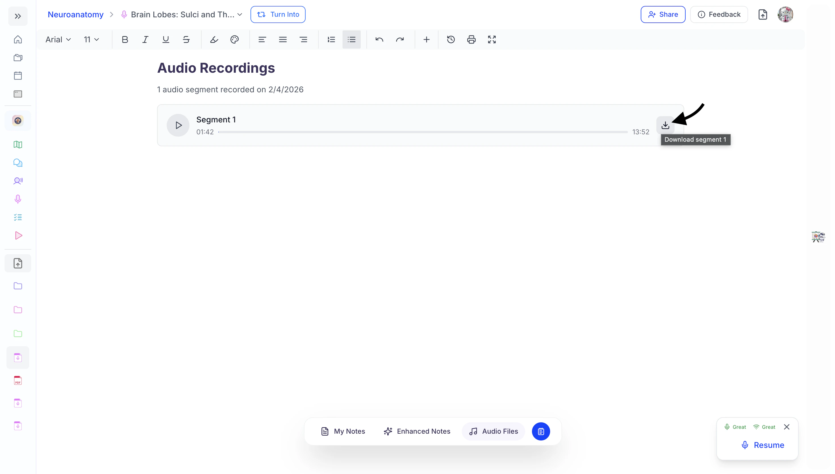Click the Segment 1 audio progress bar

(x=423, y=132)
